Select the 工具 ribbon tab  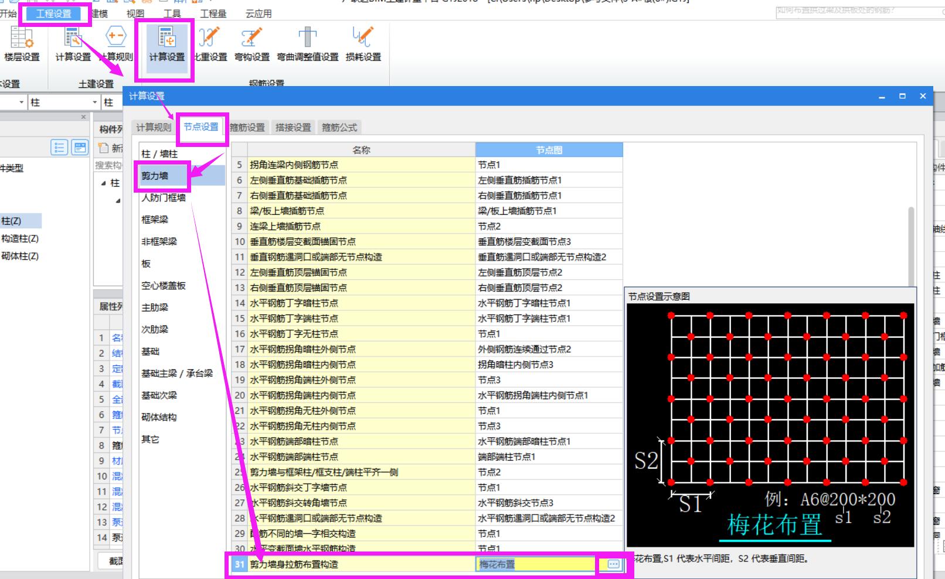pyautogui.click(x=172, y=13)
